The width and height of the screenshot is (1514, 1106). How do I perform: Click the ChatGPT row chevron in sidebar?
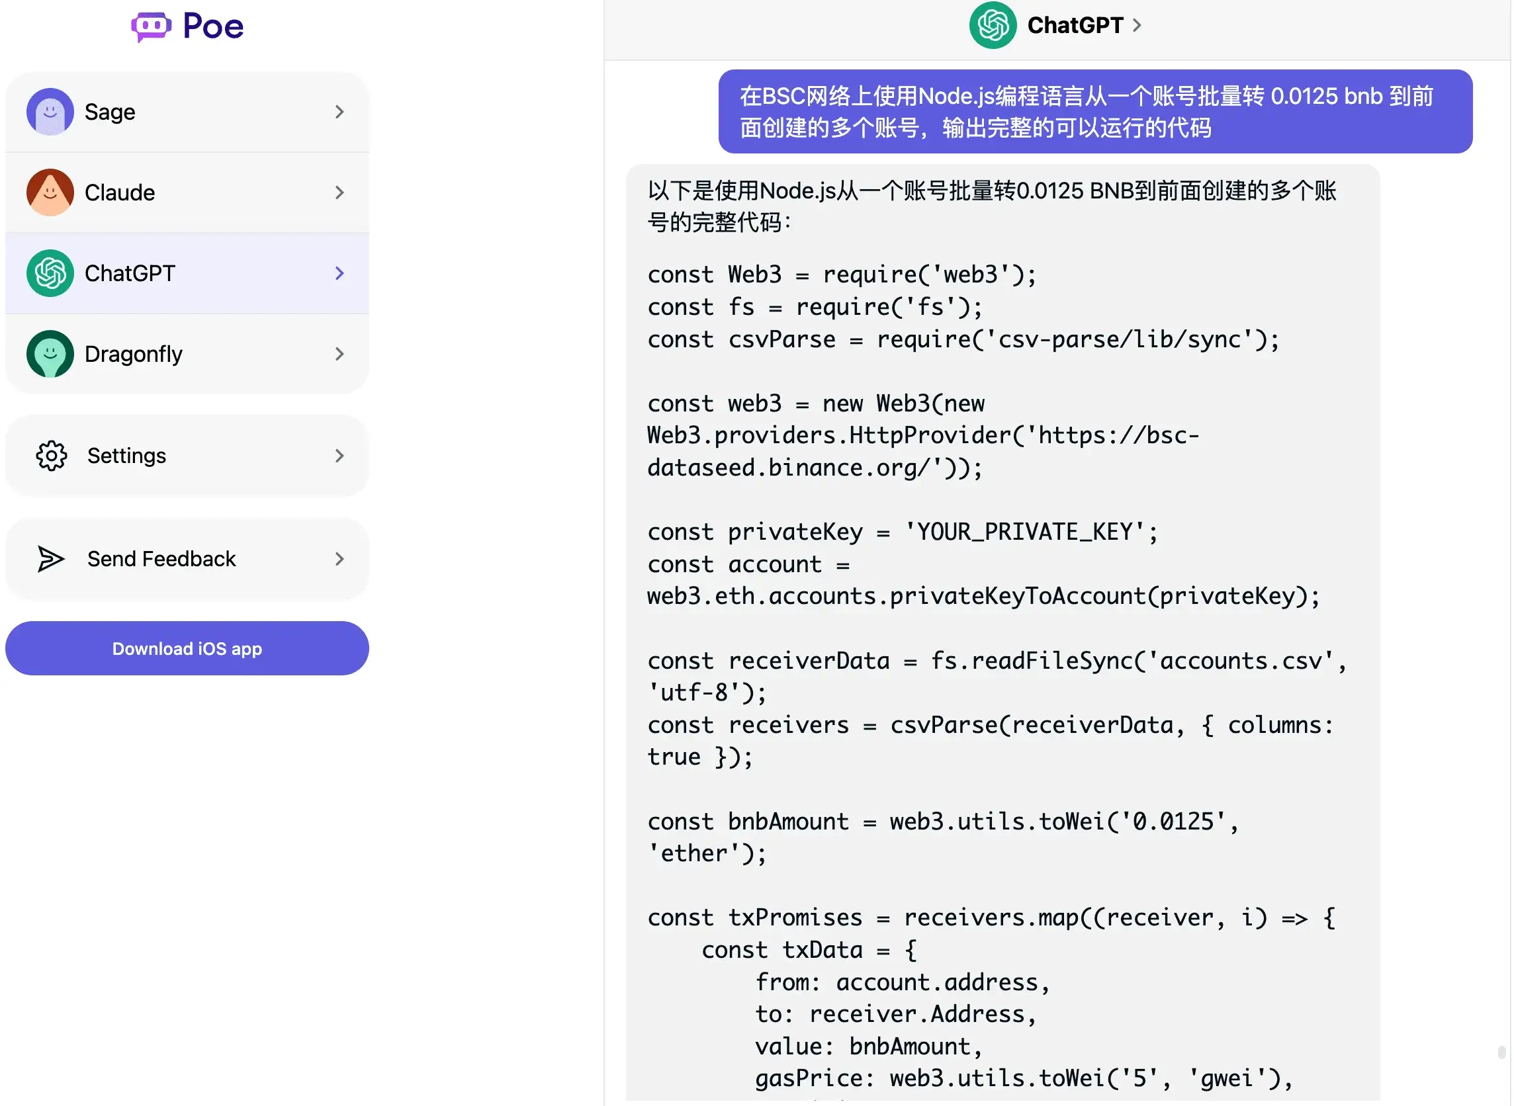coord(340,273)
